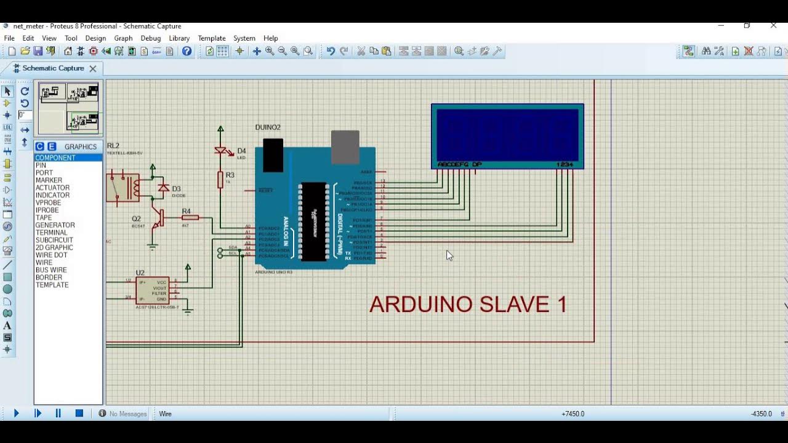Click the Y-Mirror vertical flip icon

click(25, 142)
